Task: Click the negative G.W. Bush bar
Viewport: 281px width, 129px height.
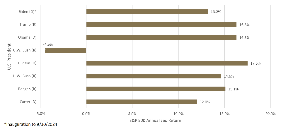Action: point(65,50)
